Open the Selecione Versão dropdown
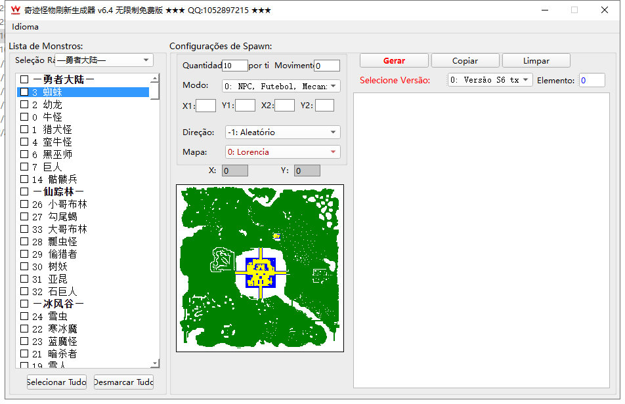The width and height of the screenshot is (625, 404). tap(490, 80)
